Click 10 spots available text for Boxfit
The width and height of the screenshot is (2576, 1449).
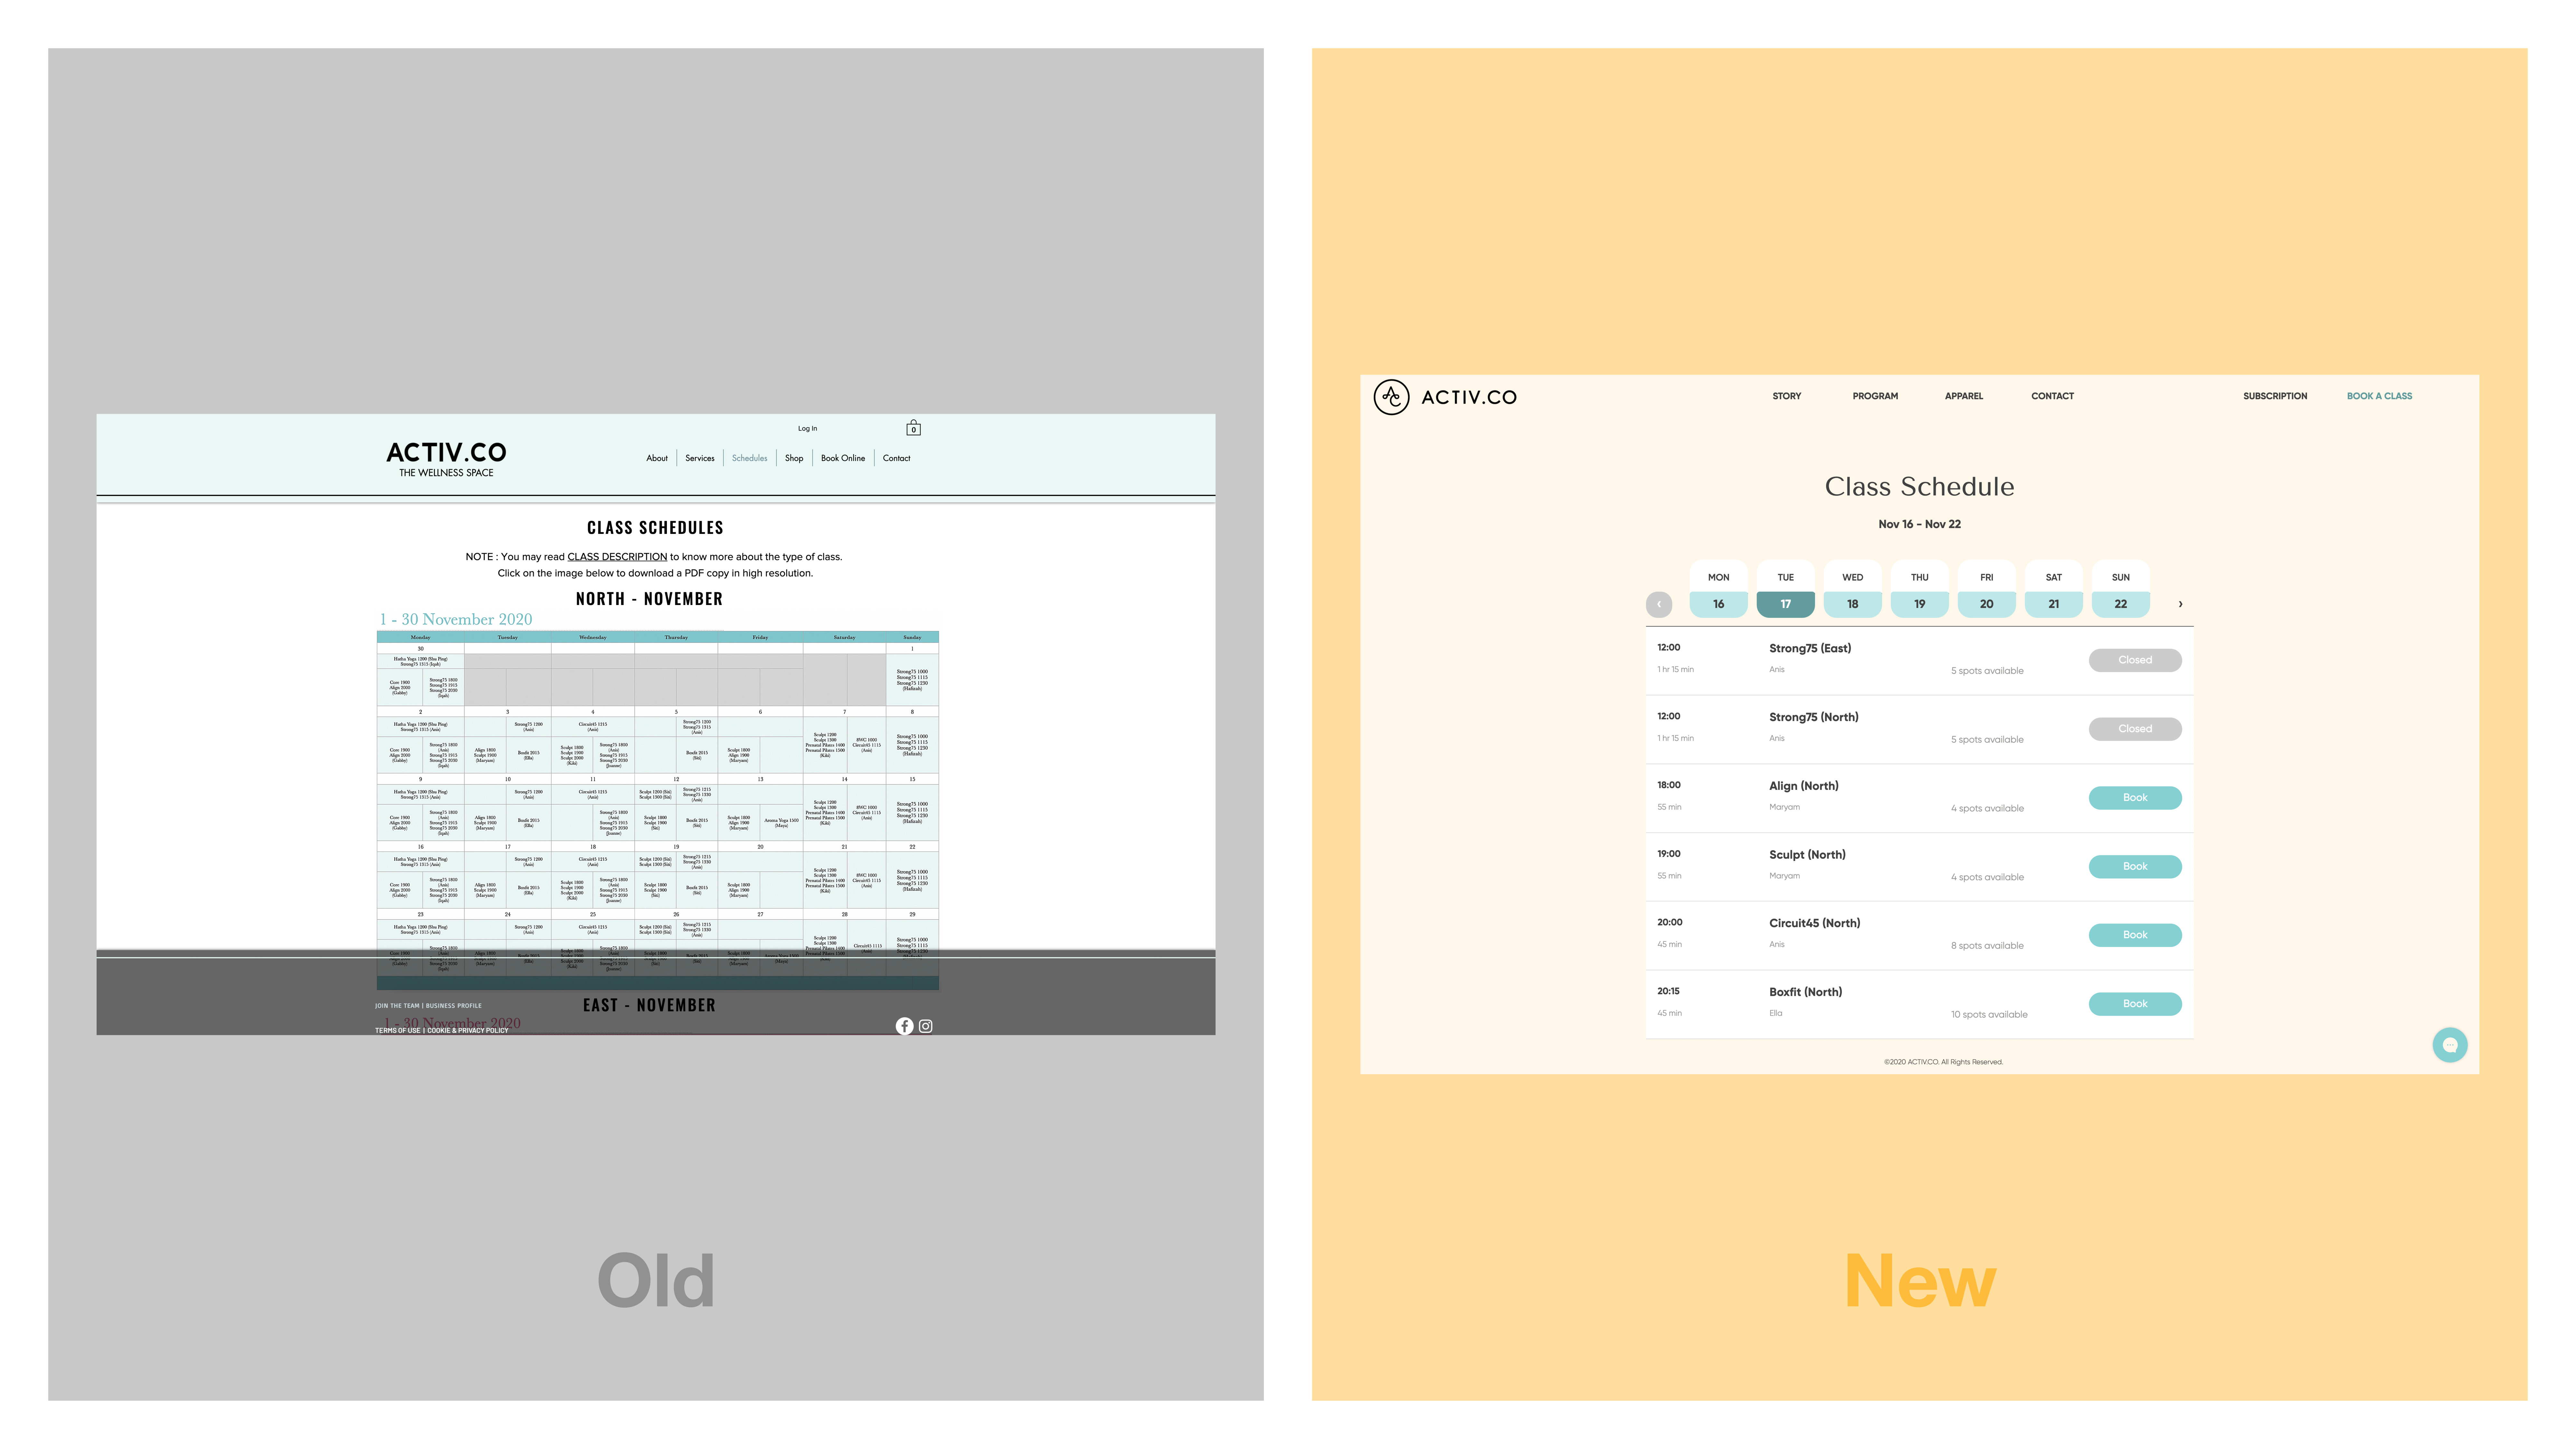(1989, 1015)
